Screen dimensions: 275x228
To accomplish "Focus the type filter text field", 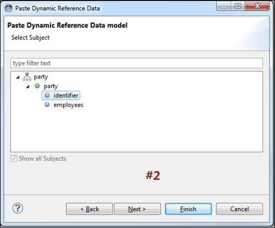I will 136,63.
